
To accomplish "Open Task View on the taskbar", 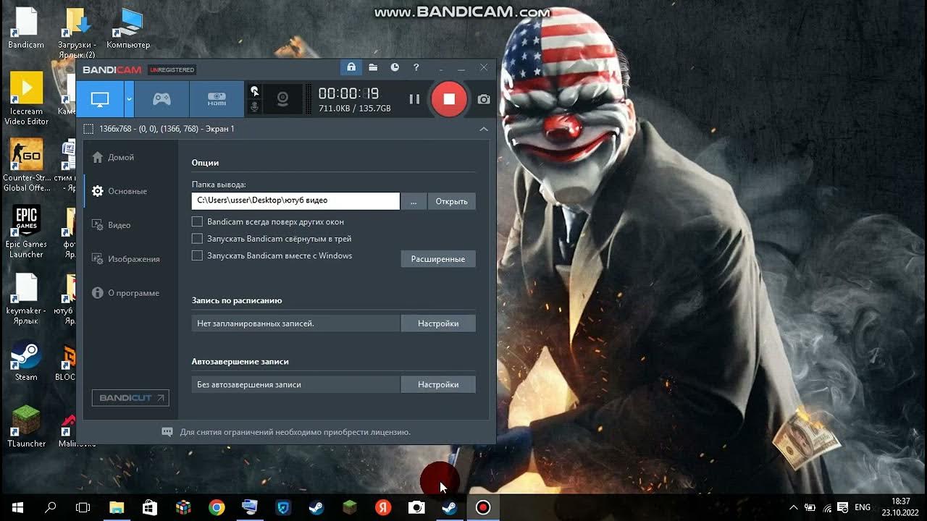I will [x=83, y=507].
